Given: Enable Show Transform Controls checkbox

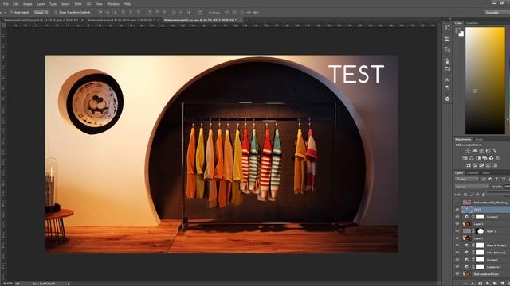Looking at the screenshot, I should [56, 12].
